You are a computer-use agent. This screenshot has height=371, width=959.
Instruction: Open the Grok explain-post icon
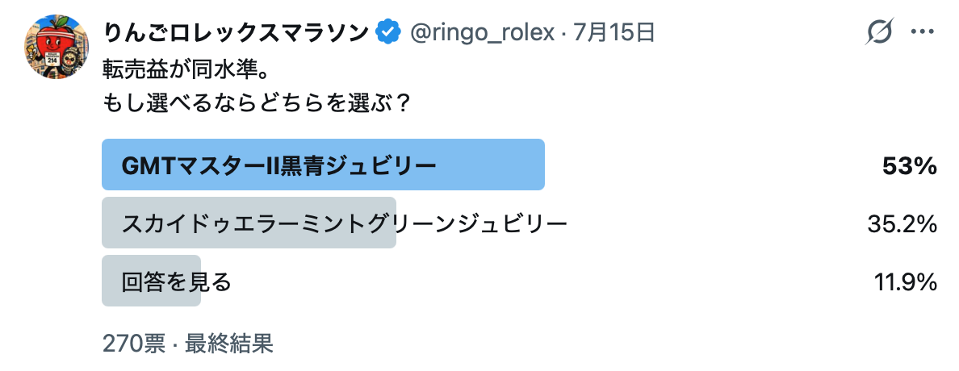[x=880, y=31]
